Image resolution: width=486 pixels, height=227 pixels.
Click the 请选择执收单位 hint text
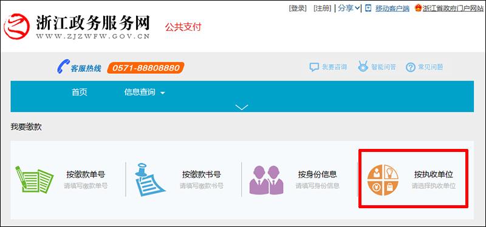point(434,186)
